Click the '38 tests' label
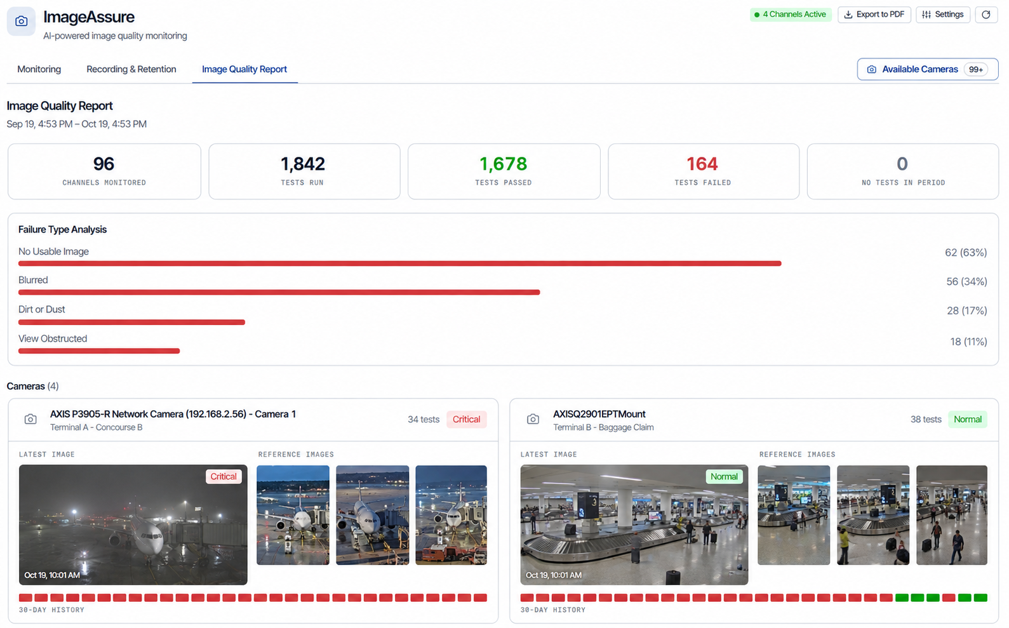 [x=926, y=420]
